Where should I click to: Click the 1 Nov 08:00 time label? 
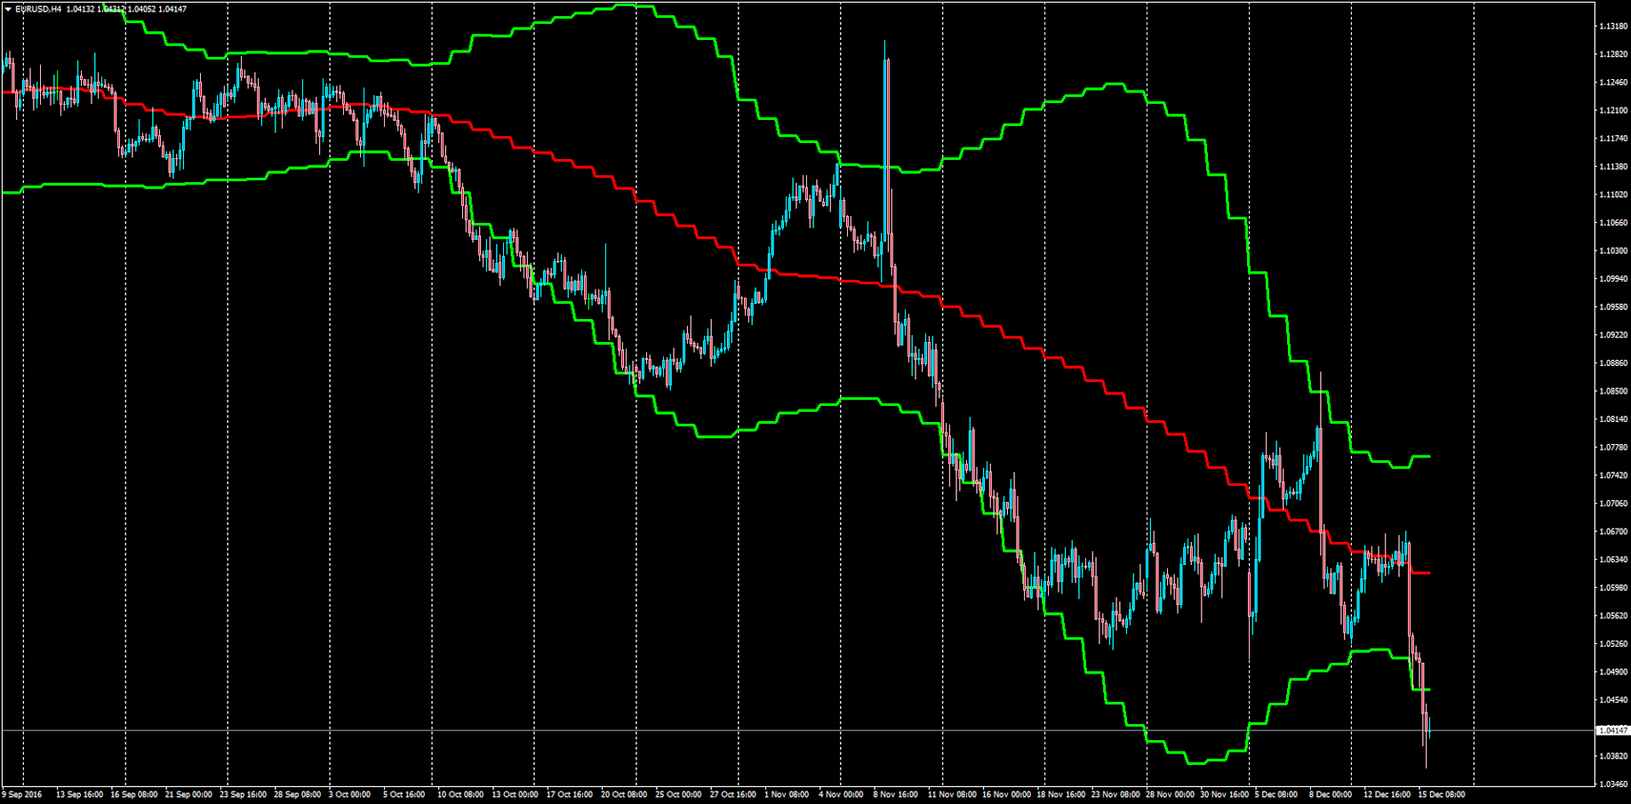tap(787, 794)
